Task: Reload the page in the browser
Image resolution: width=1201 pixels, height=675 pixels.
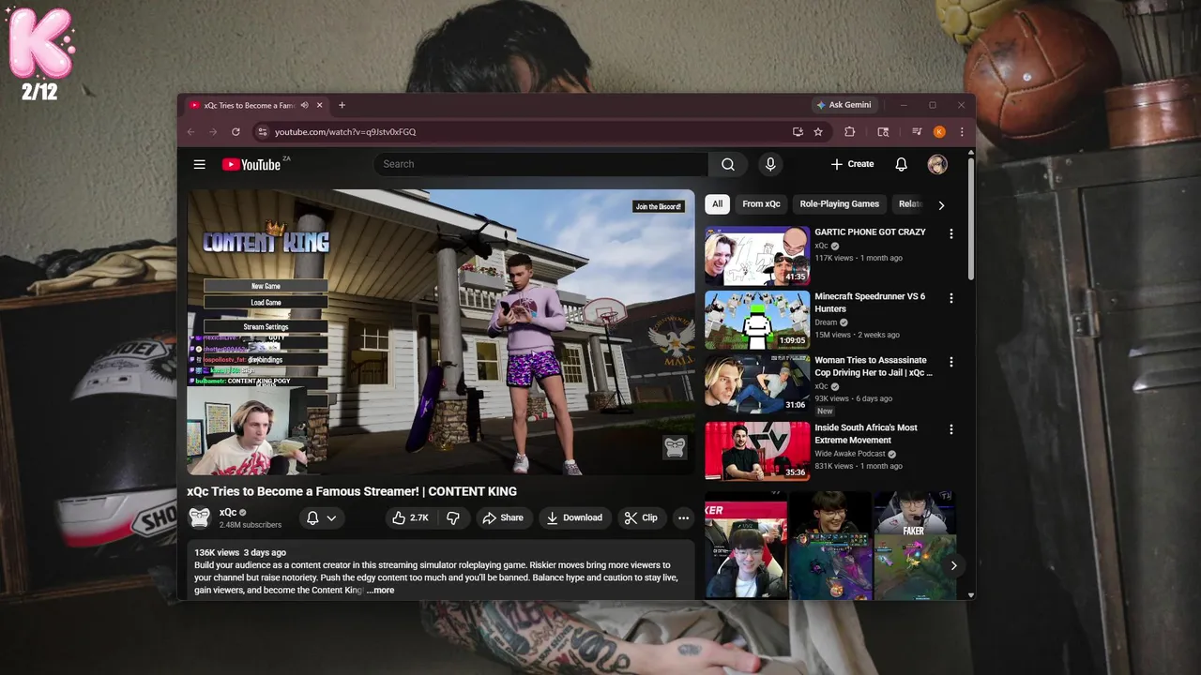Action: click(x=236, y=132)
